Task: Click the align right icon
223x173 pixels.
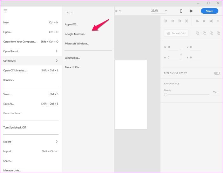Action: [211, 21]
